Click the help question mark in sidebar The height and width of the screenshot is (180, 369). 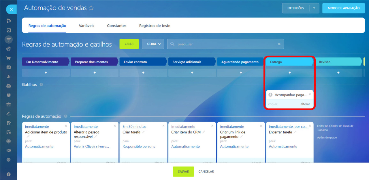(9, 174)
